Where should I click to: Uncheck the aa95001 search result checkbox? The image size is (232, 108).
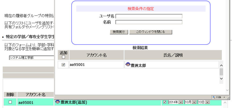[x=63, y=64]
